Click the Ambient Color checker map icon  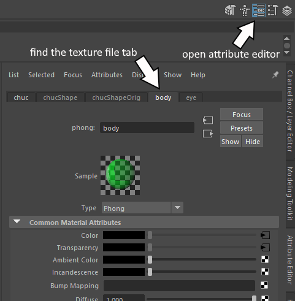click(x=265, y=259)
